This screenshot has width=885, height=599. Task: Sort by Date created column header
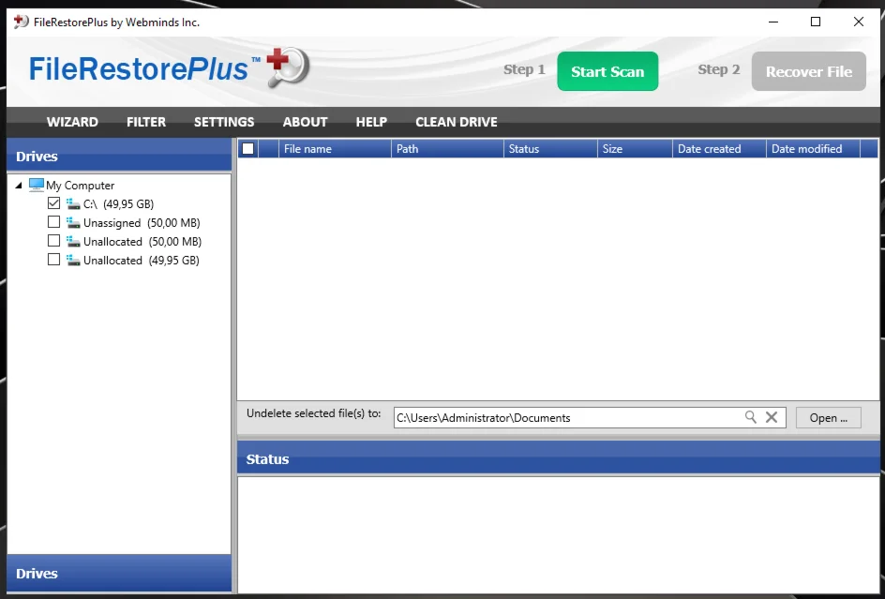tap(719, 148)
